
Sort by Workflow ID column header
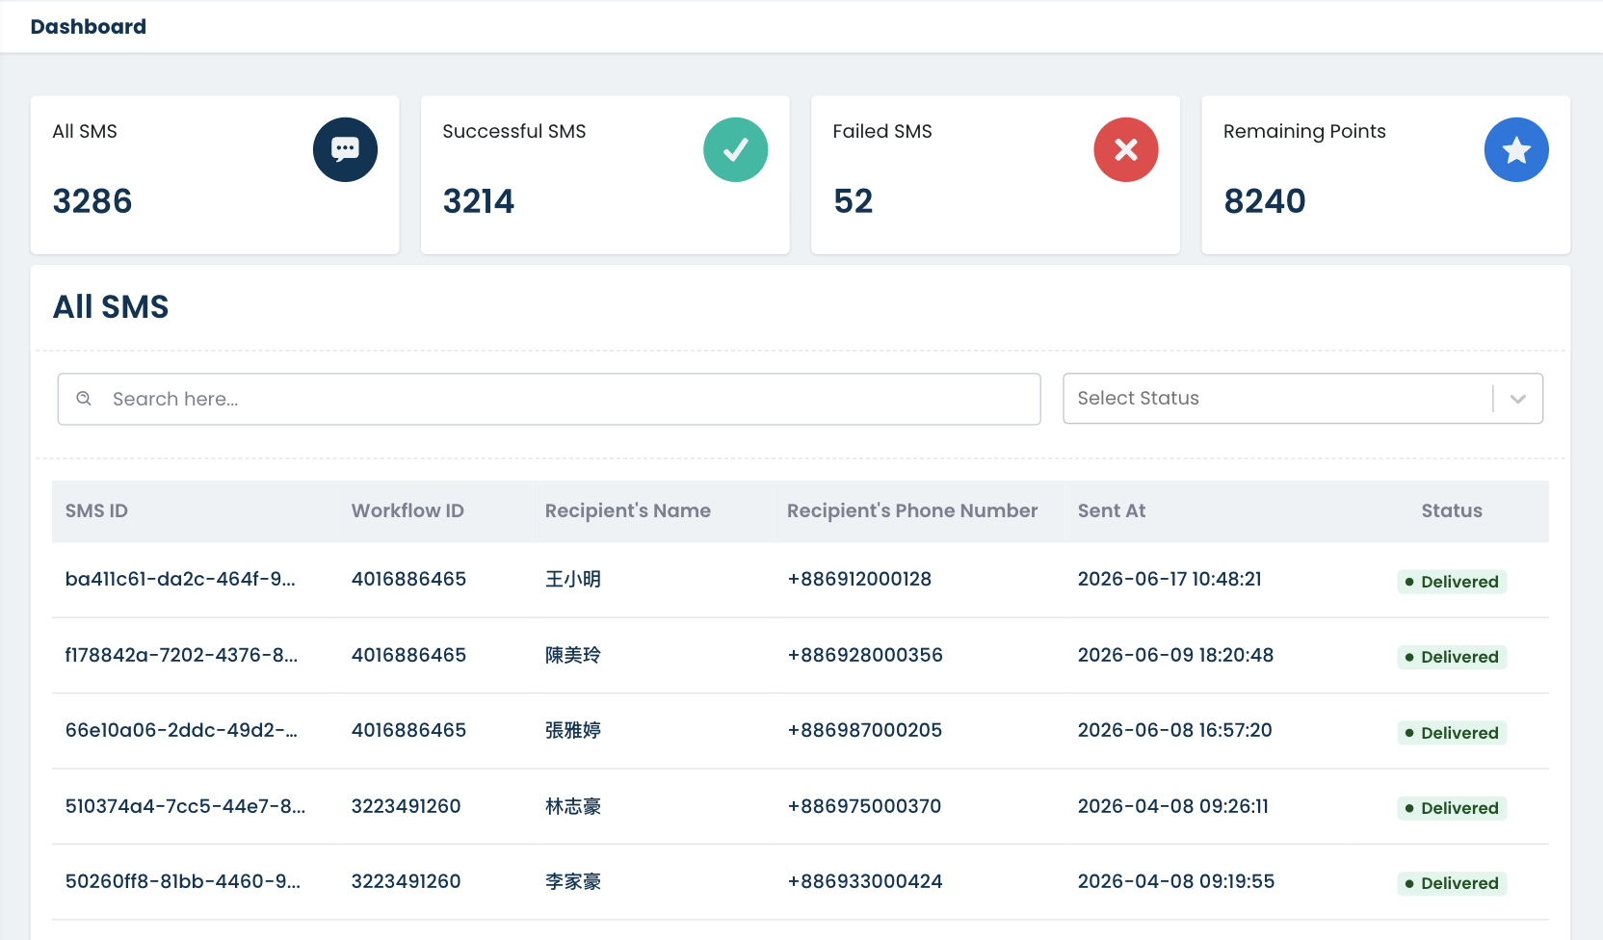coord(407,511)
